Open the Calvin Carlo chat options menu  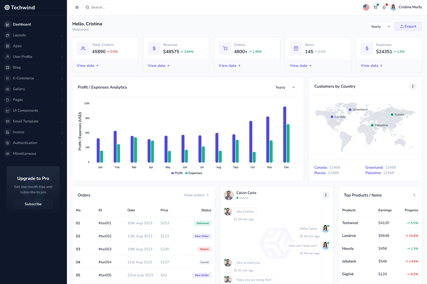tap(326, 195)
